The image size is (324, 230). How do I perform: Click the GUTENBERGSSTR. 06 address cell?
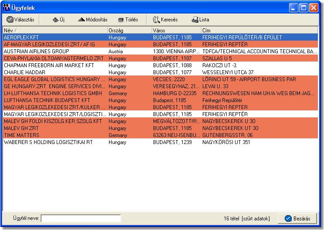point(227,135)
